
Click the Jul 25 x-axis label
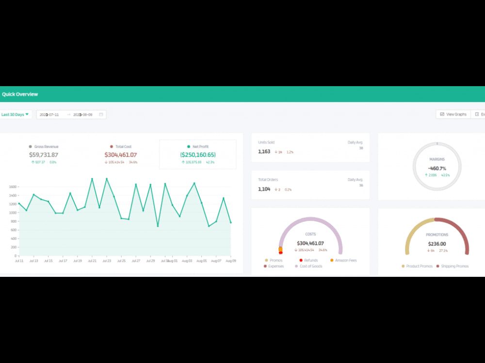(x=121, y=261)
